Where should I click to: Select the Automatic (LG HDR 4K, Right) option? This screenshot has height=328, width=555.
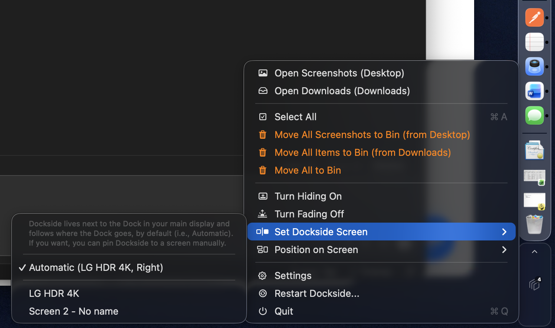(x=96, y=268)
